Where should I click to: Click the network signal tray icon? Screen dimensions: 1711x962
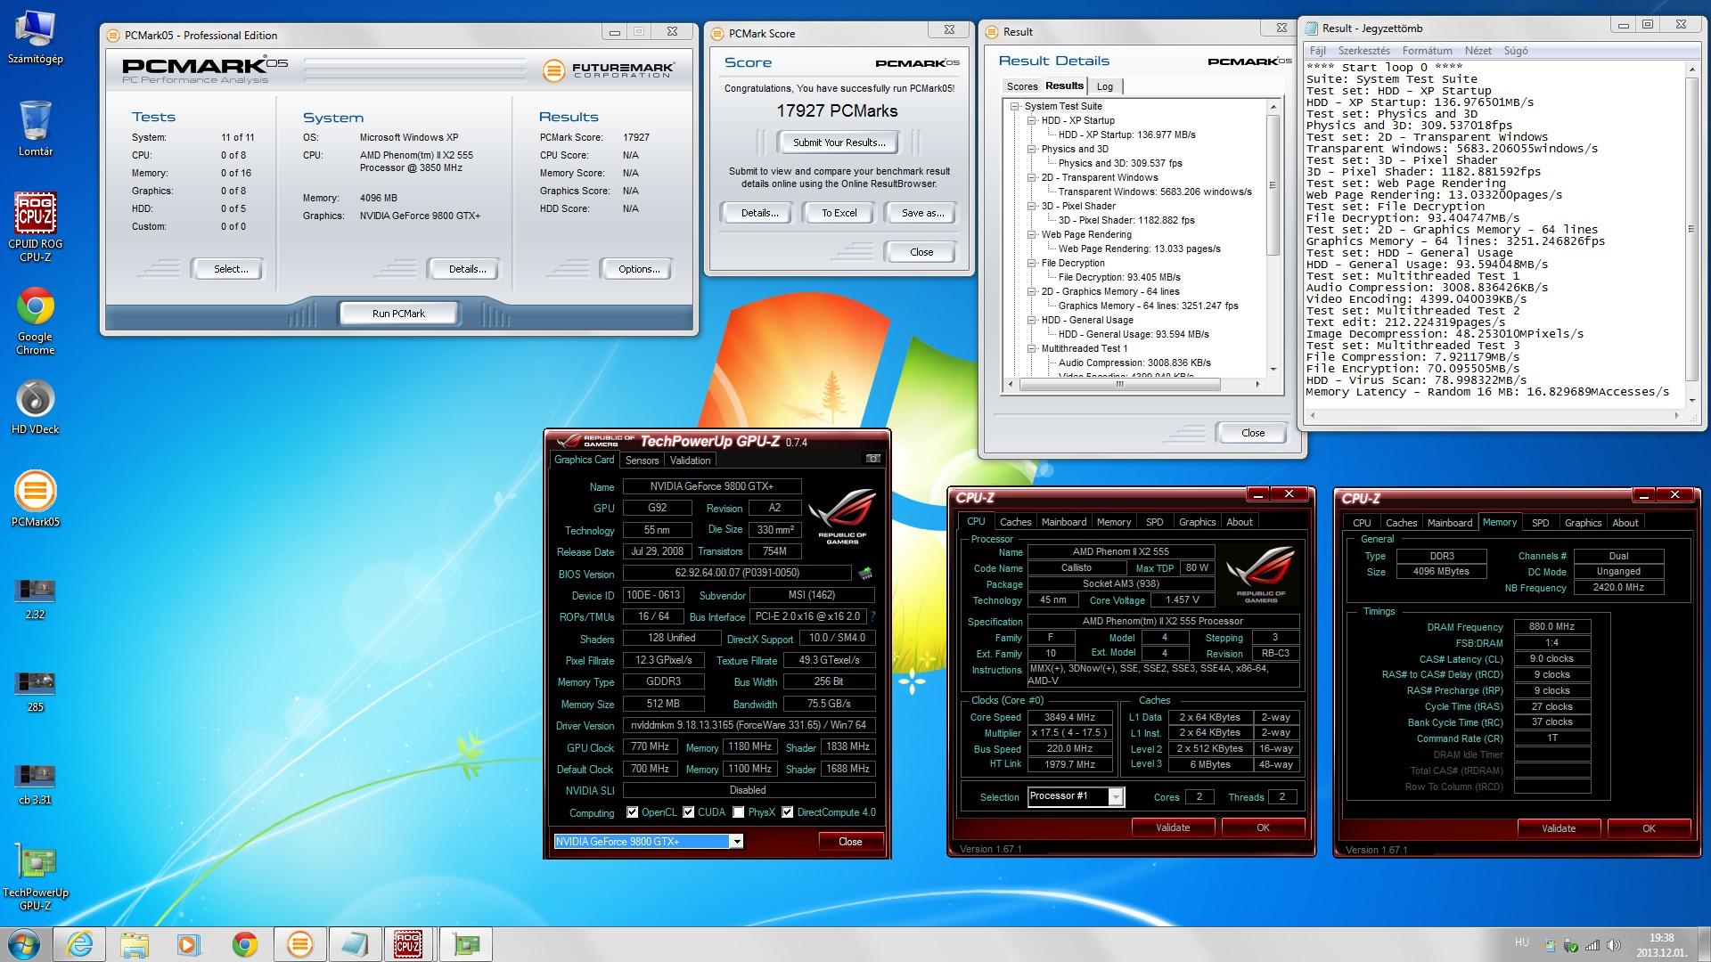point(1592,945)
